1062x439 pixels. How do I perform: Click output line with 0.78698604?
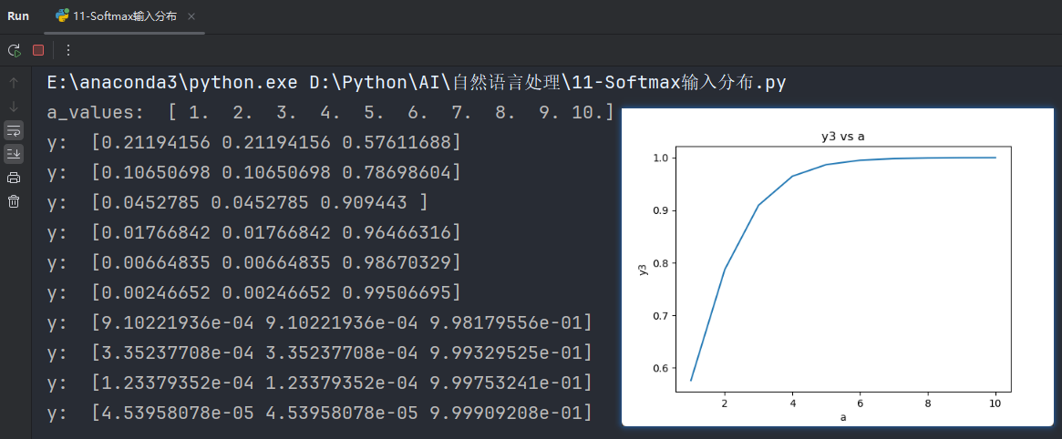253,172
